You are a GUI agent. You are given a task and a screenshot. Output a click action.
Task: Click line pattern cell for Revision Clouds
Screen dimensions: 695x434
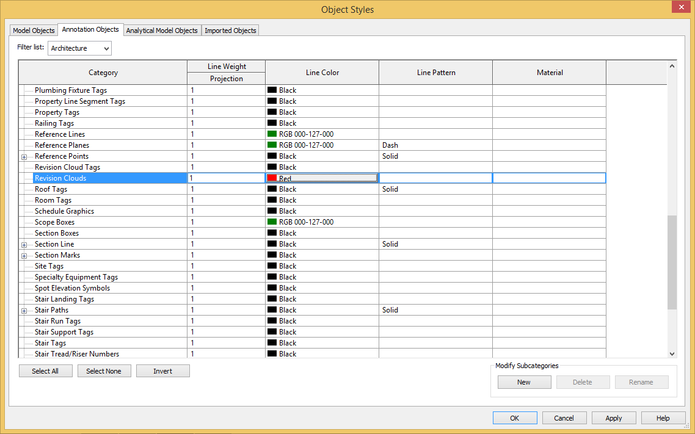click(435, 178)
